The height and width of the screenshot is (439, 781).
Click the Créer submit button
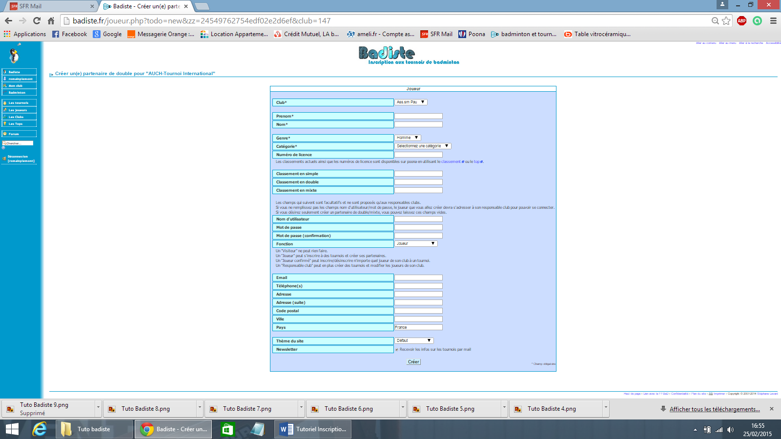pos(413,362)
